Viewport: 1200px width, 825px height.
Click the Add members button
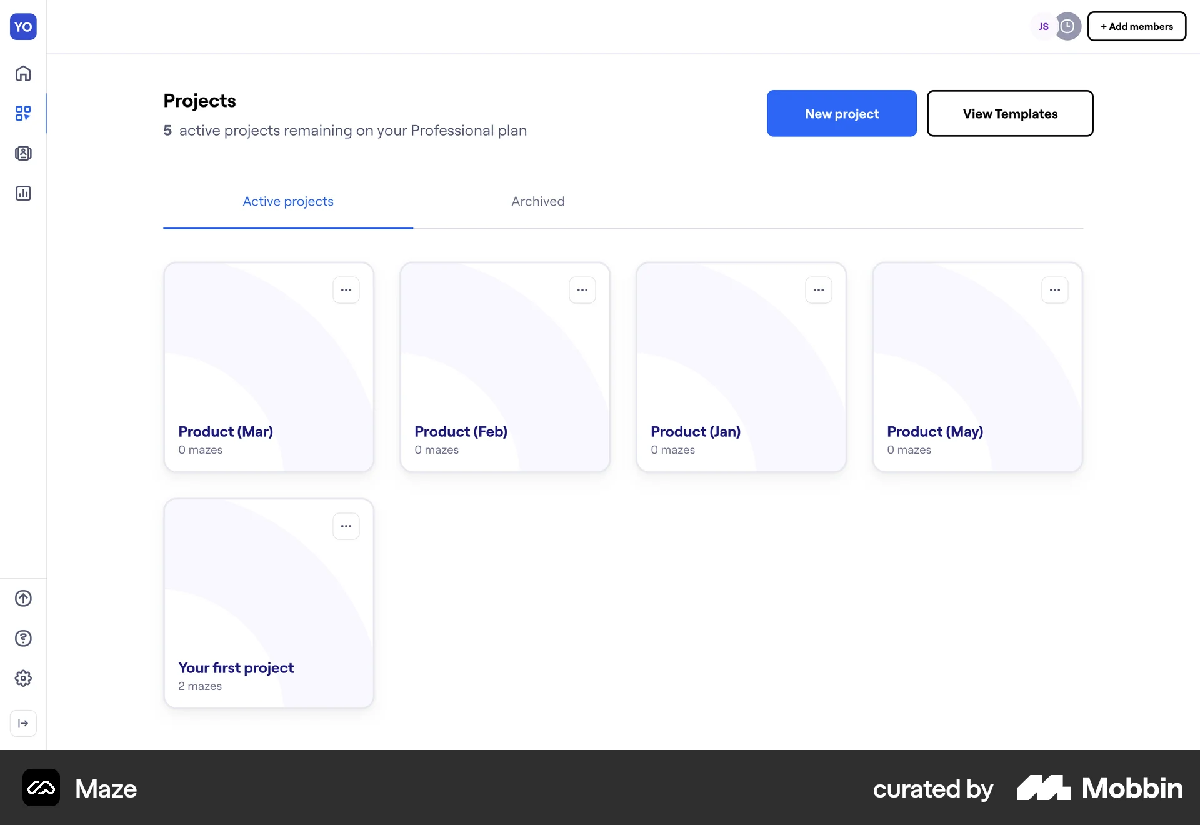pos(1136,26)
